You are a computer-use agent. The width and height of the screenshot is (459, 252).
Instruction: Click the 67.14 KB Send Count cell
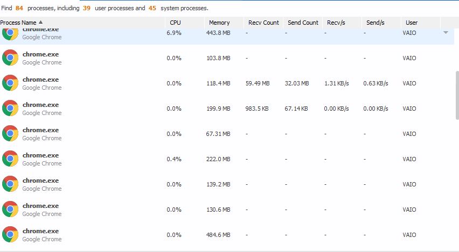point(296,109)
